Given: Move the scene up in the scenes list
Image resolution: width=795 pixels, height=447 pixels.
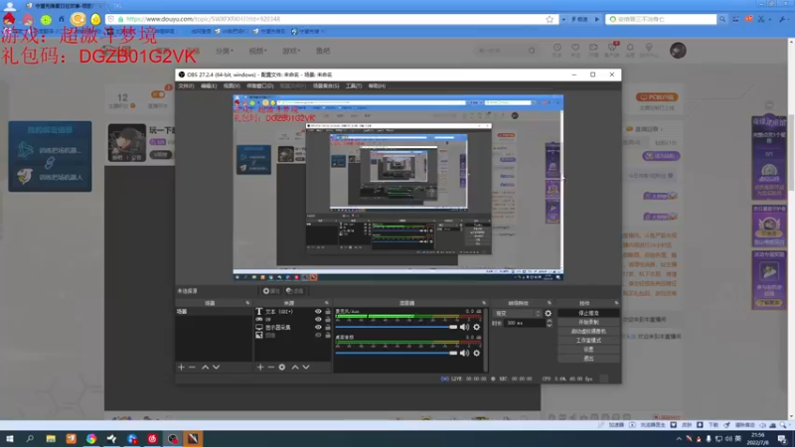Looking at the screenshot, I should pyautogui.click(x=206, y=367).
